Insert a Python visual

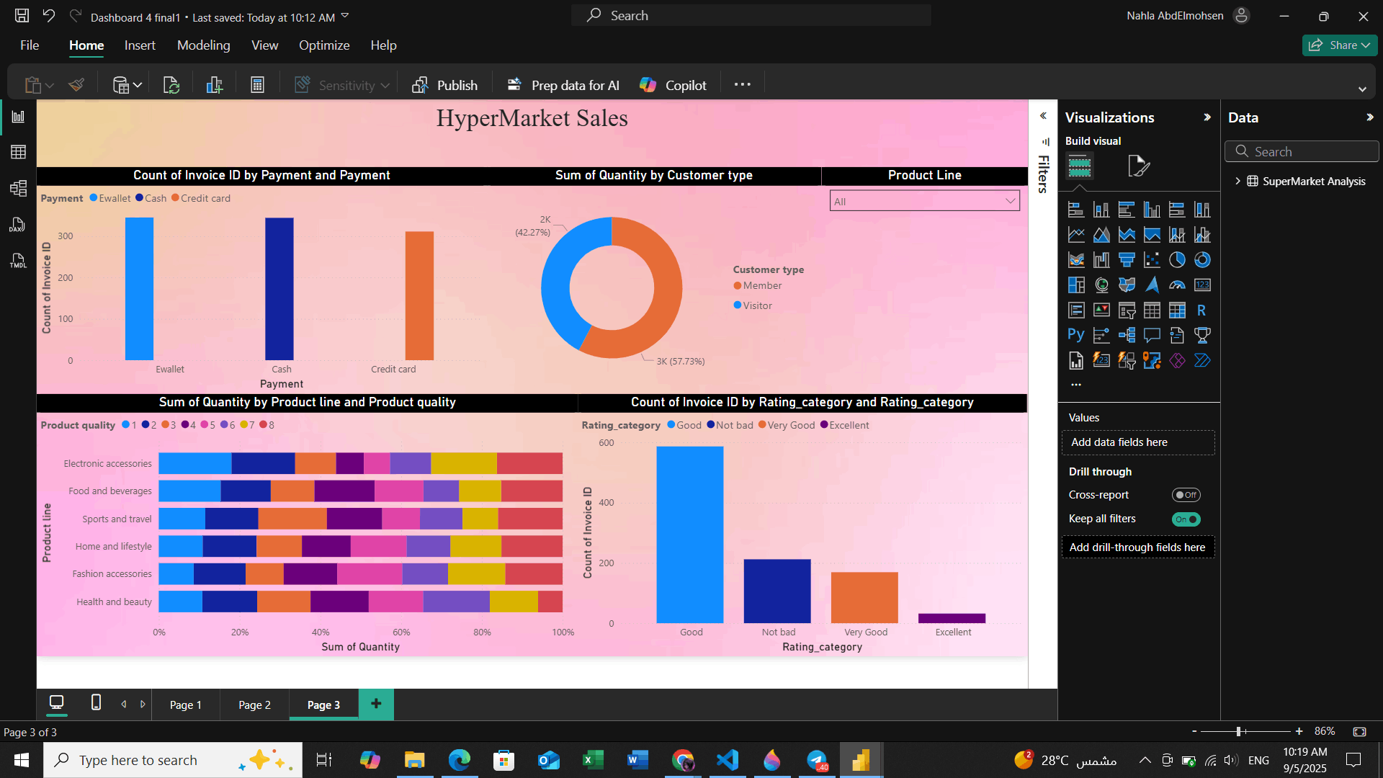pos(1075,334)
